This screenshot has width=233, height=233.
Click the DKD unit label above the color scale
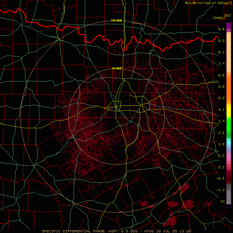click(228, 16)
